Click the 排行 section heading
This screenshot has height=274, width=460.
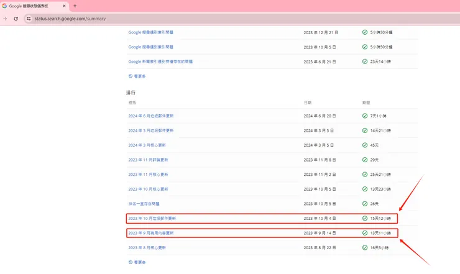click(131, 93)
